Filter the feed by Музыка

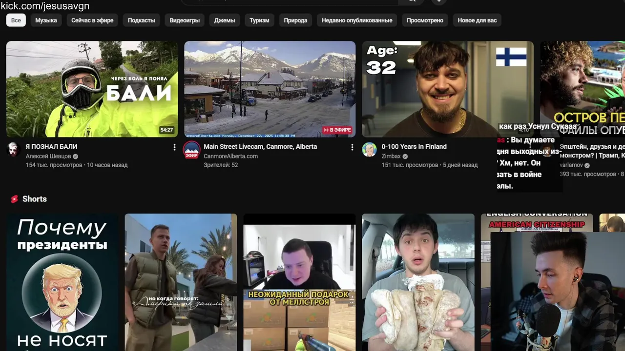(x=46, y=20)
